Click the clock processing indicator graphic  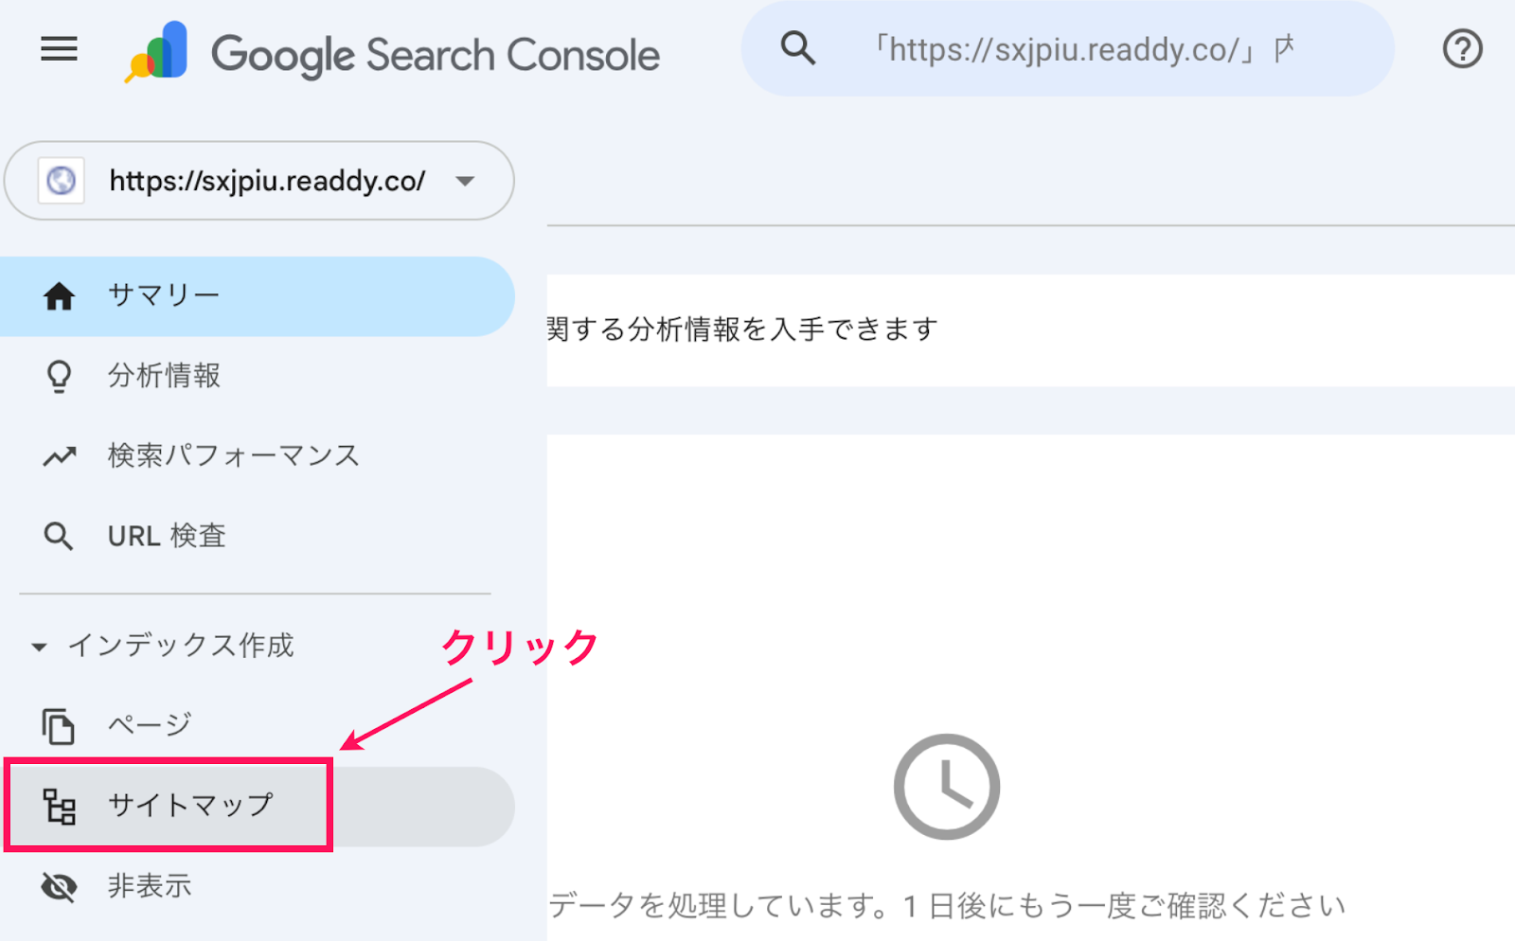[946, 789]
